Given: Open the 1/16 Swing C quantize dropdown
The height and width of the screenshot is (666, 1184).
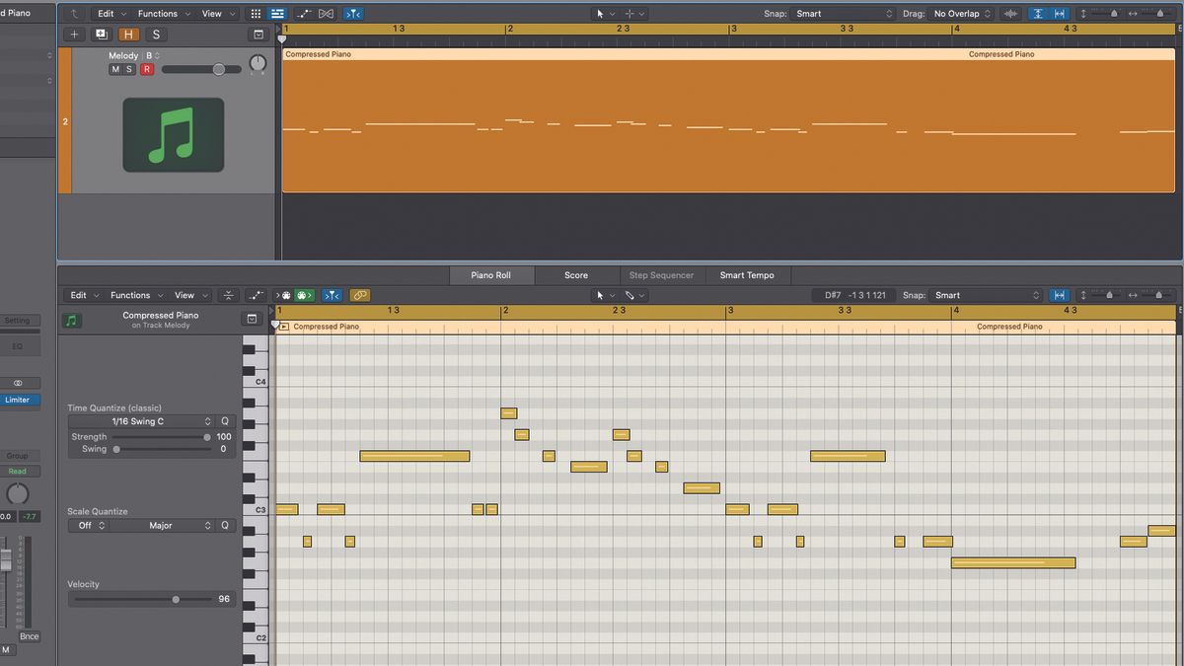Looking at the screenshot, I should click(141, 421).
